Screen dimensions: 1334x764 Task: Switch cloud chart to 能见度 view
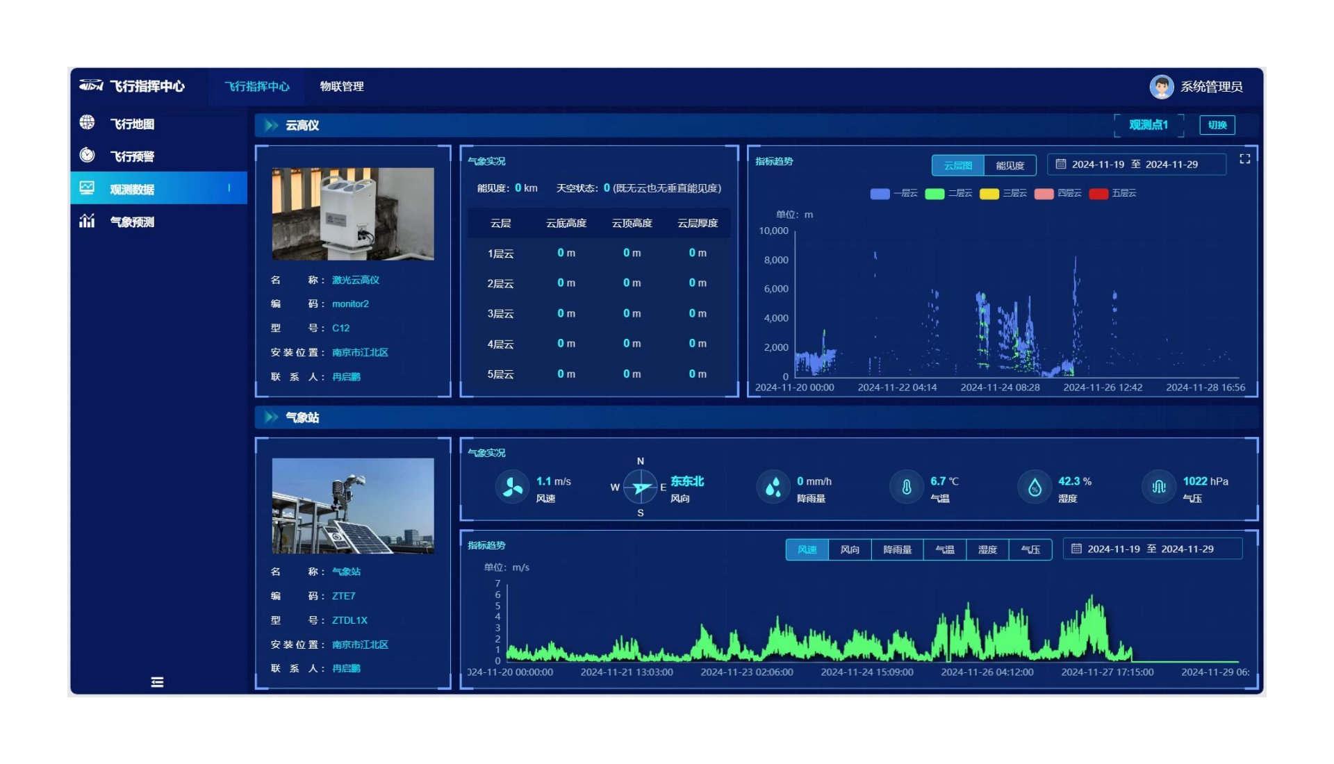(x=1010, y=165)
